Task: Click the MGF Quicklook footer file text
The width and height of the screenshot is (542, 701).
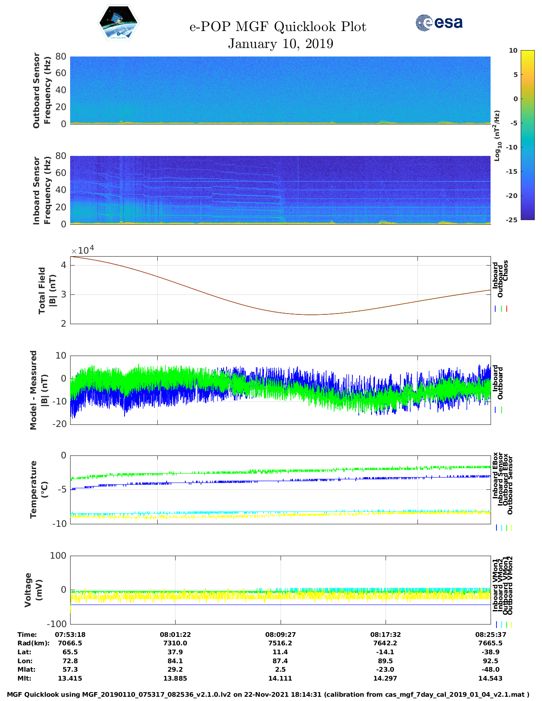Action: coord(268,695)
